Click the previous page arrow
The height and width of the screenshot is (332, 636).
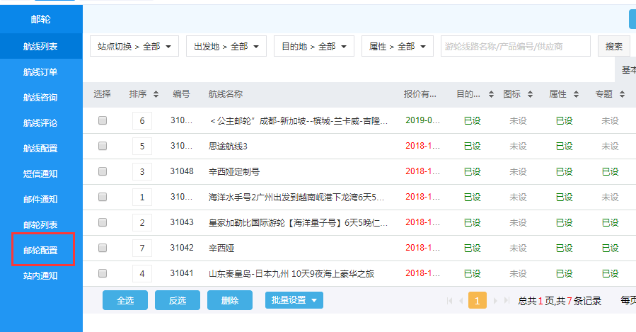(x=461, y=301)
